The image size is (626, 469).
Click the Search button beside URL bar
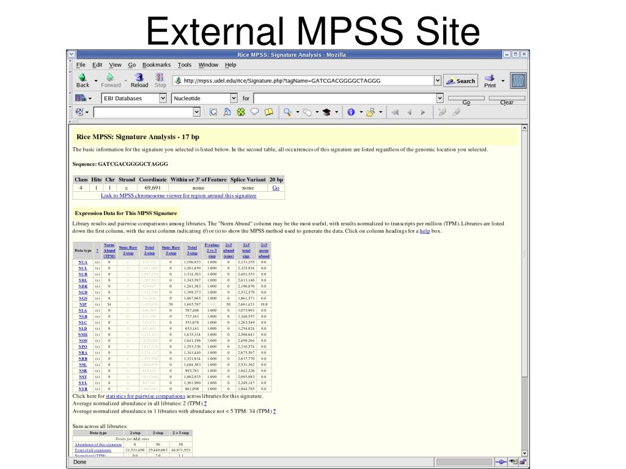click(x=461, y=81)
